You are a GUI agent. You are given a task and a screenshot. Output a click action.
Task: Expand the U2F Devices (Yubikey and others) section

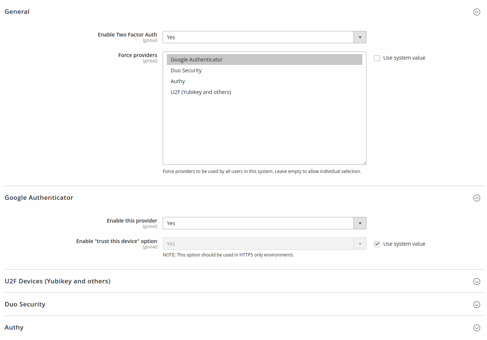(477, 281)
